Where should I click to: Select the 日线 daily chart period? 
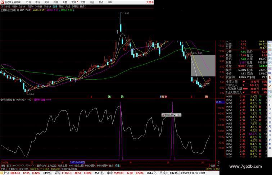click(55, 6)
